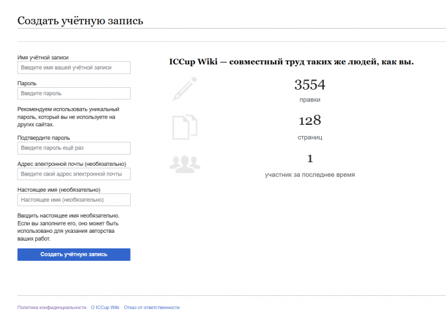The height and width of the screenshot is (333, 446).
Task: Click the '3554' edits count
Action: click(x=309, y=85)
